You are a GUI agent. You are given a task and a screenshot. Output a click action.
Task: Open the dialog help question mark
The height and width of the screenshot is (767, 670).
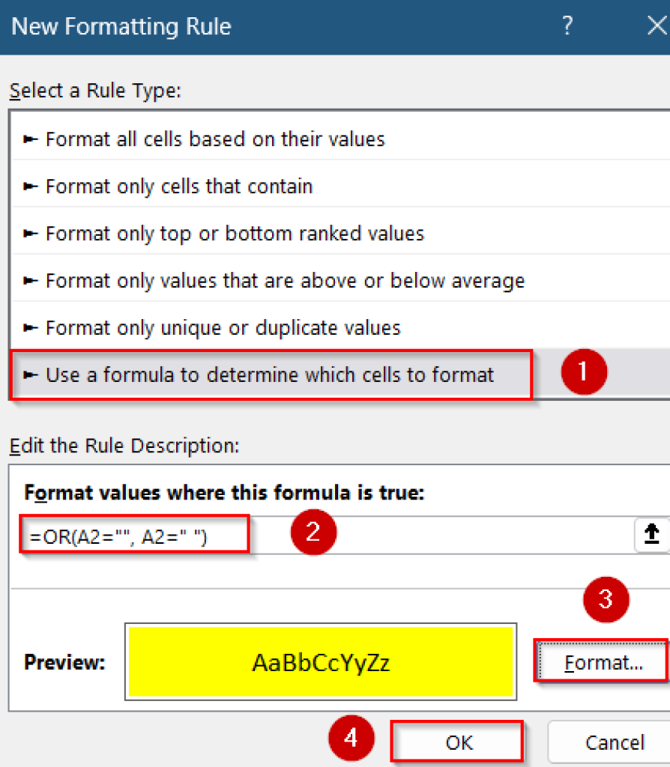567,26
